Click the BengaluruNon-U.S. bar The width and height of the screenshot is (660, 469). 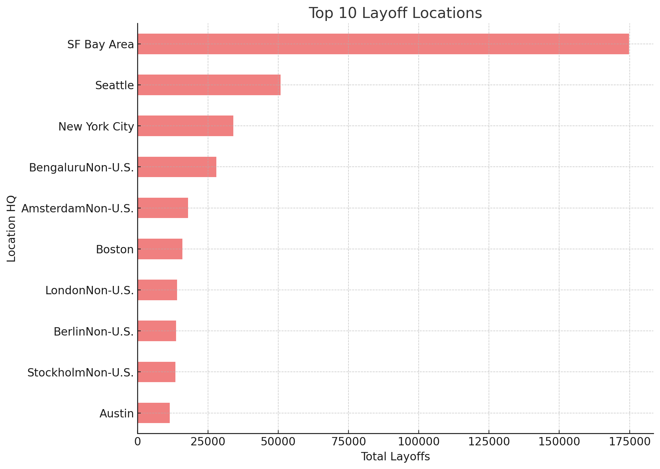pyautogui.click(x=177, y=167)
